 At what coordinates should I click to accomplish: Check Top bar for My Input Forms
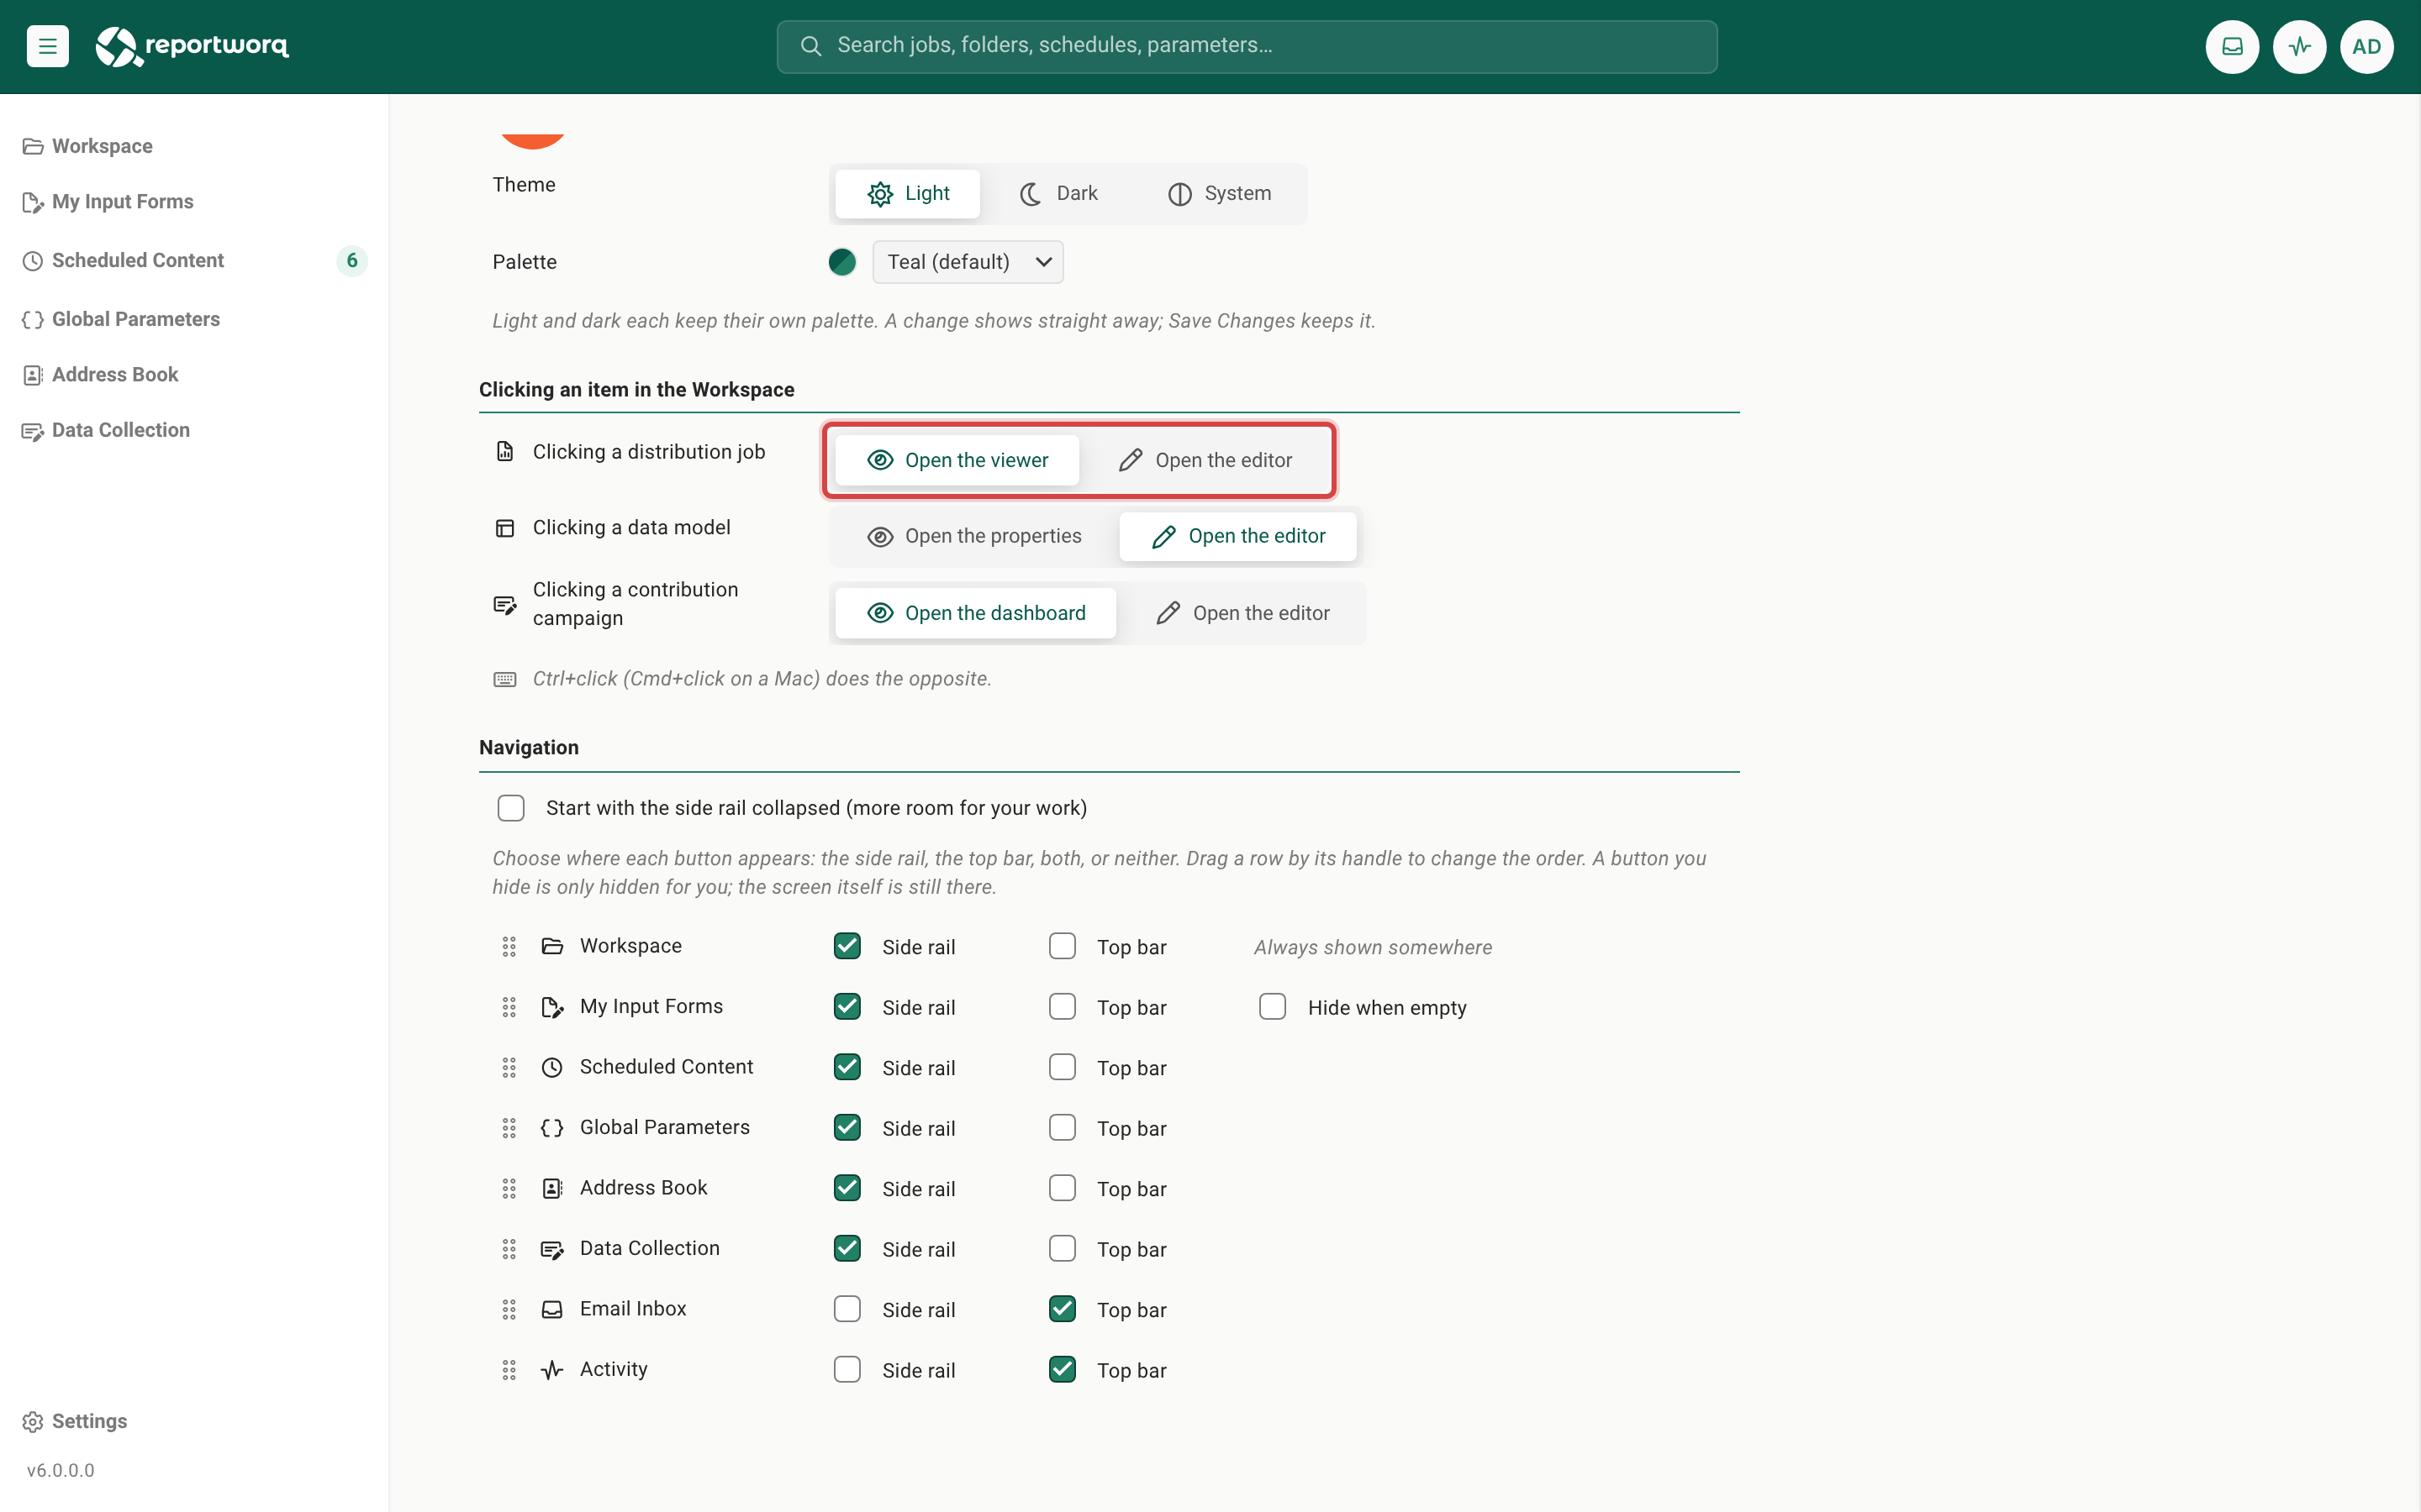[x=1063, y=1006]
